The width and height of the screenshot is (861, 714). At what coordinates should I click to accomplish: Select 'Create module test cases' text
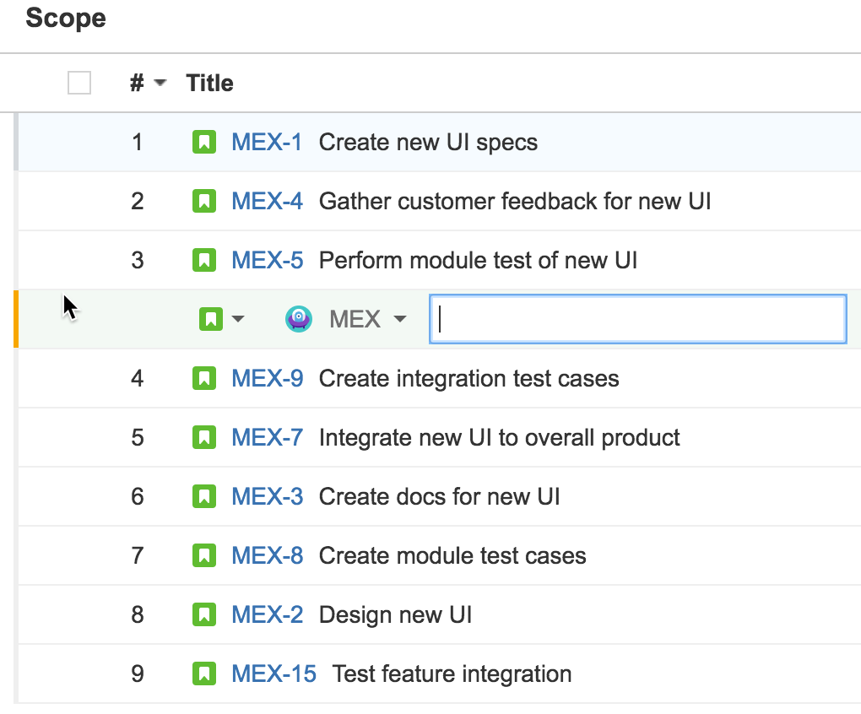(x=452, y=555)
